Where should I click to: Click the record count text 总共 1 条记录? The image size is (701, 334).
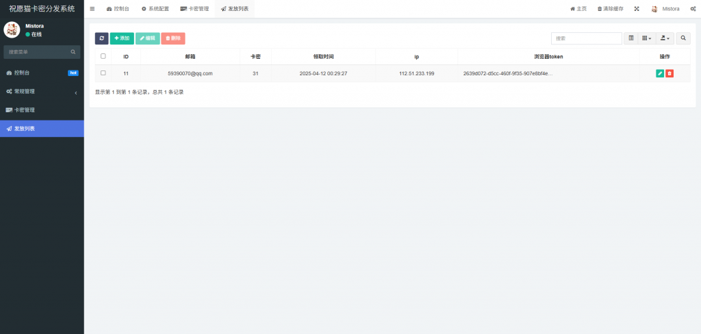[x=168, y=92]
